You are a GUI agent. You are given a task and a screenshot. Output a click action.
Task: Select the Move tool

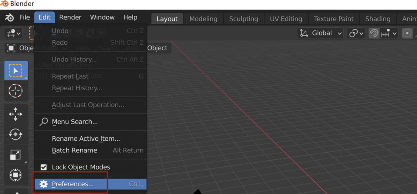16,114
